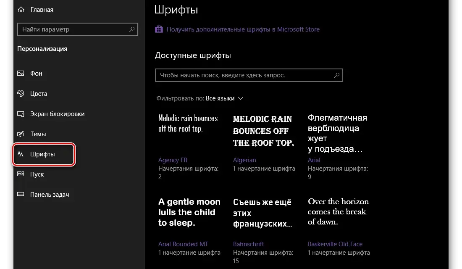Open Темы section
This screenshot has width=462, height=269.
click(38, 134)
